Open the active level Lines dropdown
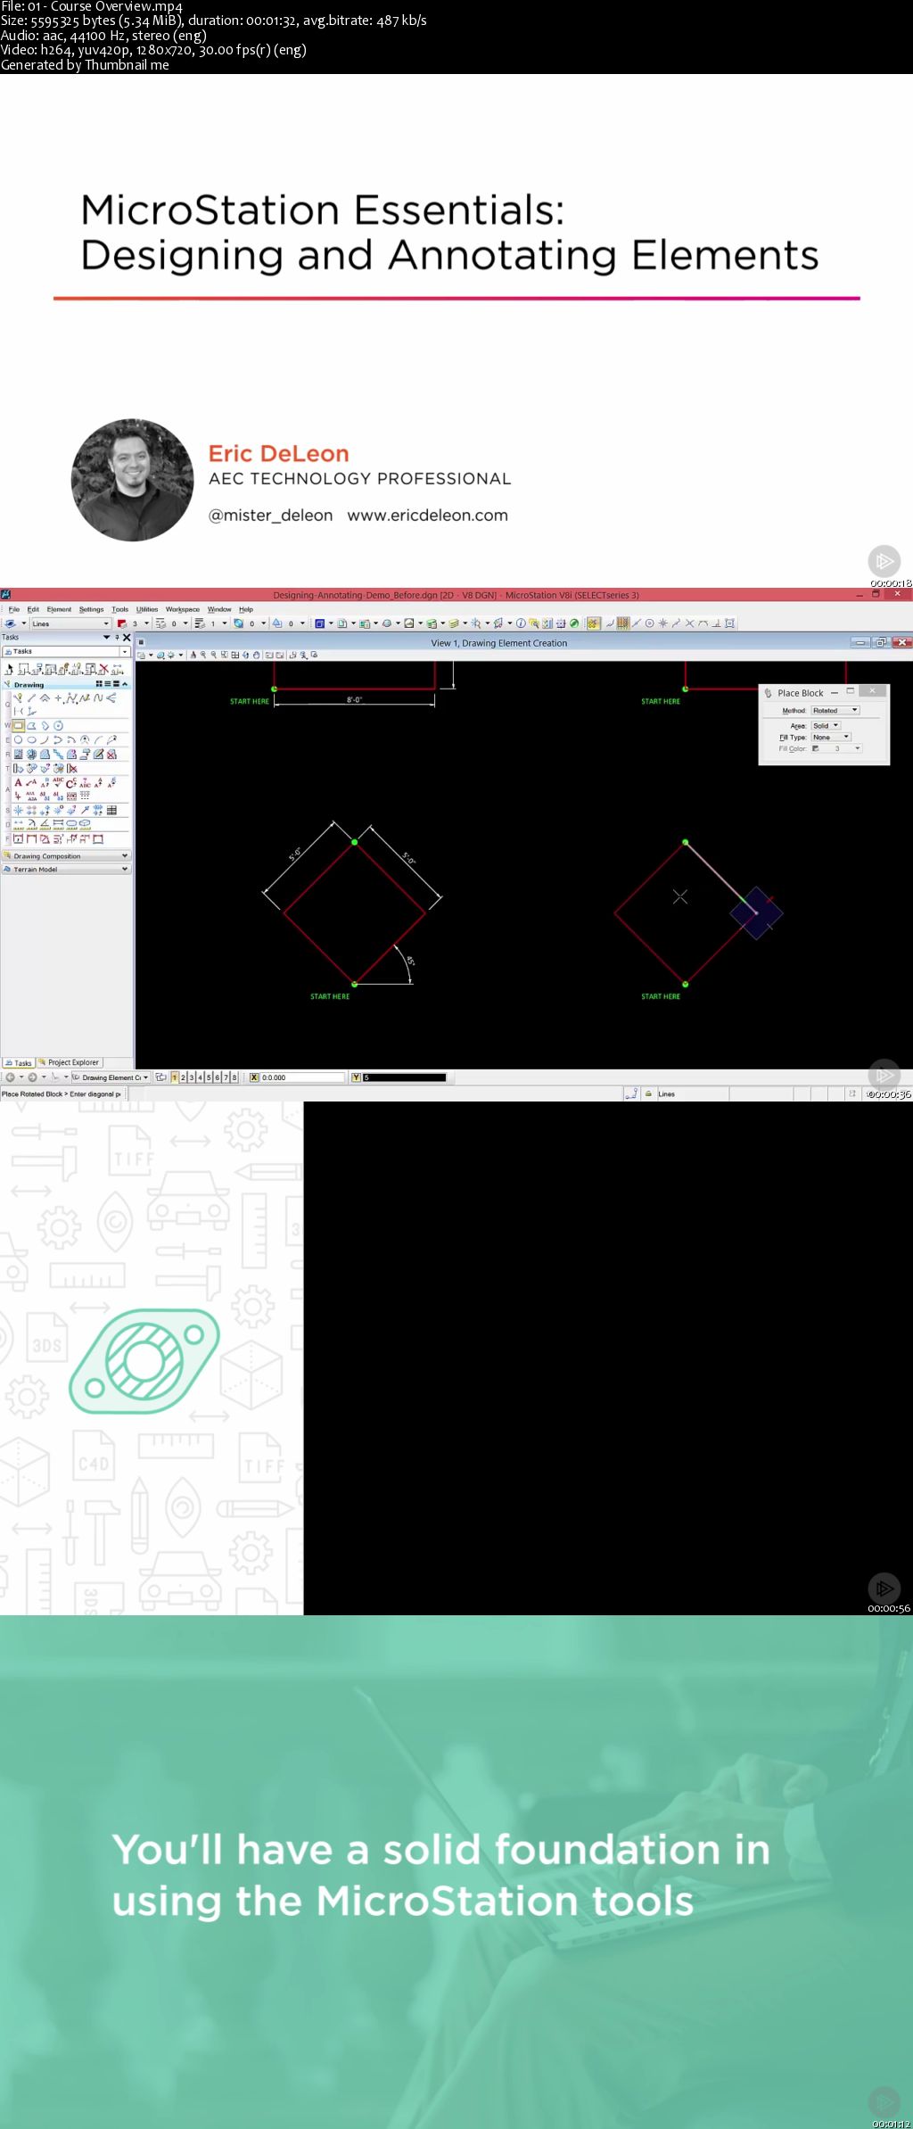Screen dimensions: 913x2129 point(70,623)
